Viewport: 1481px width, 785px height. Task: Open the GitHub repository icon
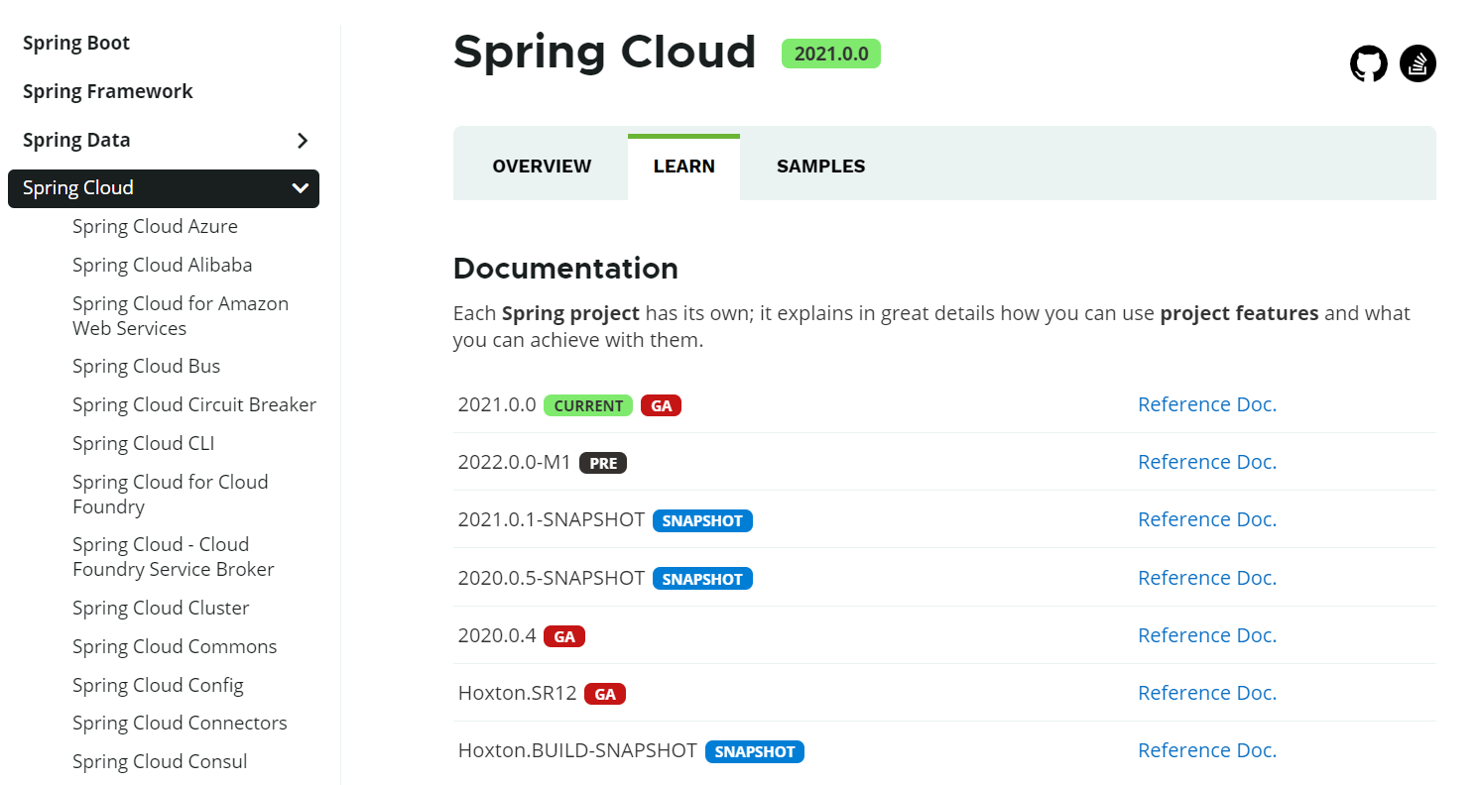(1368, 64)
